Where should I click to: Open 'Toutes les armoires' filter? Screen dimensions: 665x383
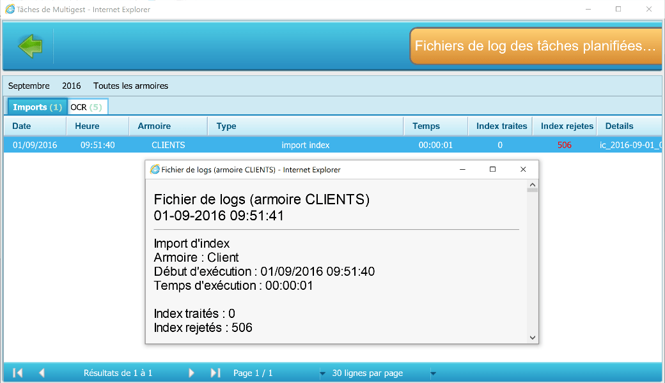130,86
